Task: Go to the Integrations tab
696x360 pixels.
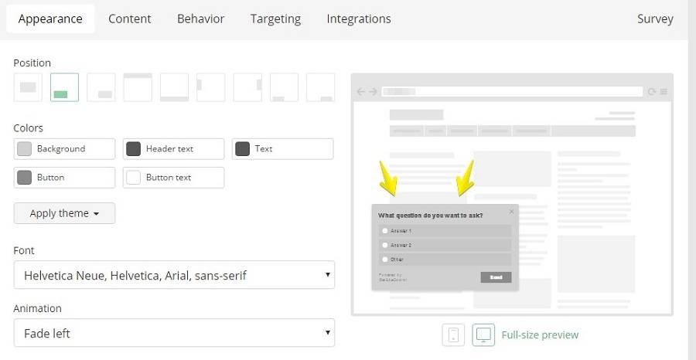Action: point(359,19)
